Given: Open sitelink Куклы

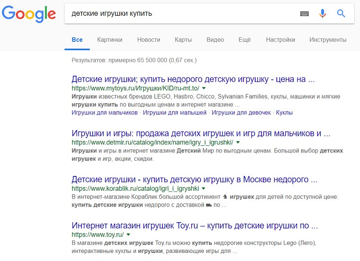Looking at the screenshot, I should coord(284,112).
